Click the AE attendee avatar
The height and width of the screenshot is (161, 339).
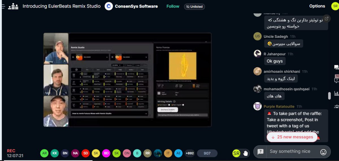click(178, 153)
